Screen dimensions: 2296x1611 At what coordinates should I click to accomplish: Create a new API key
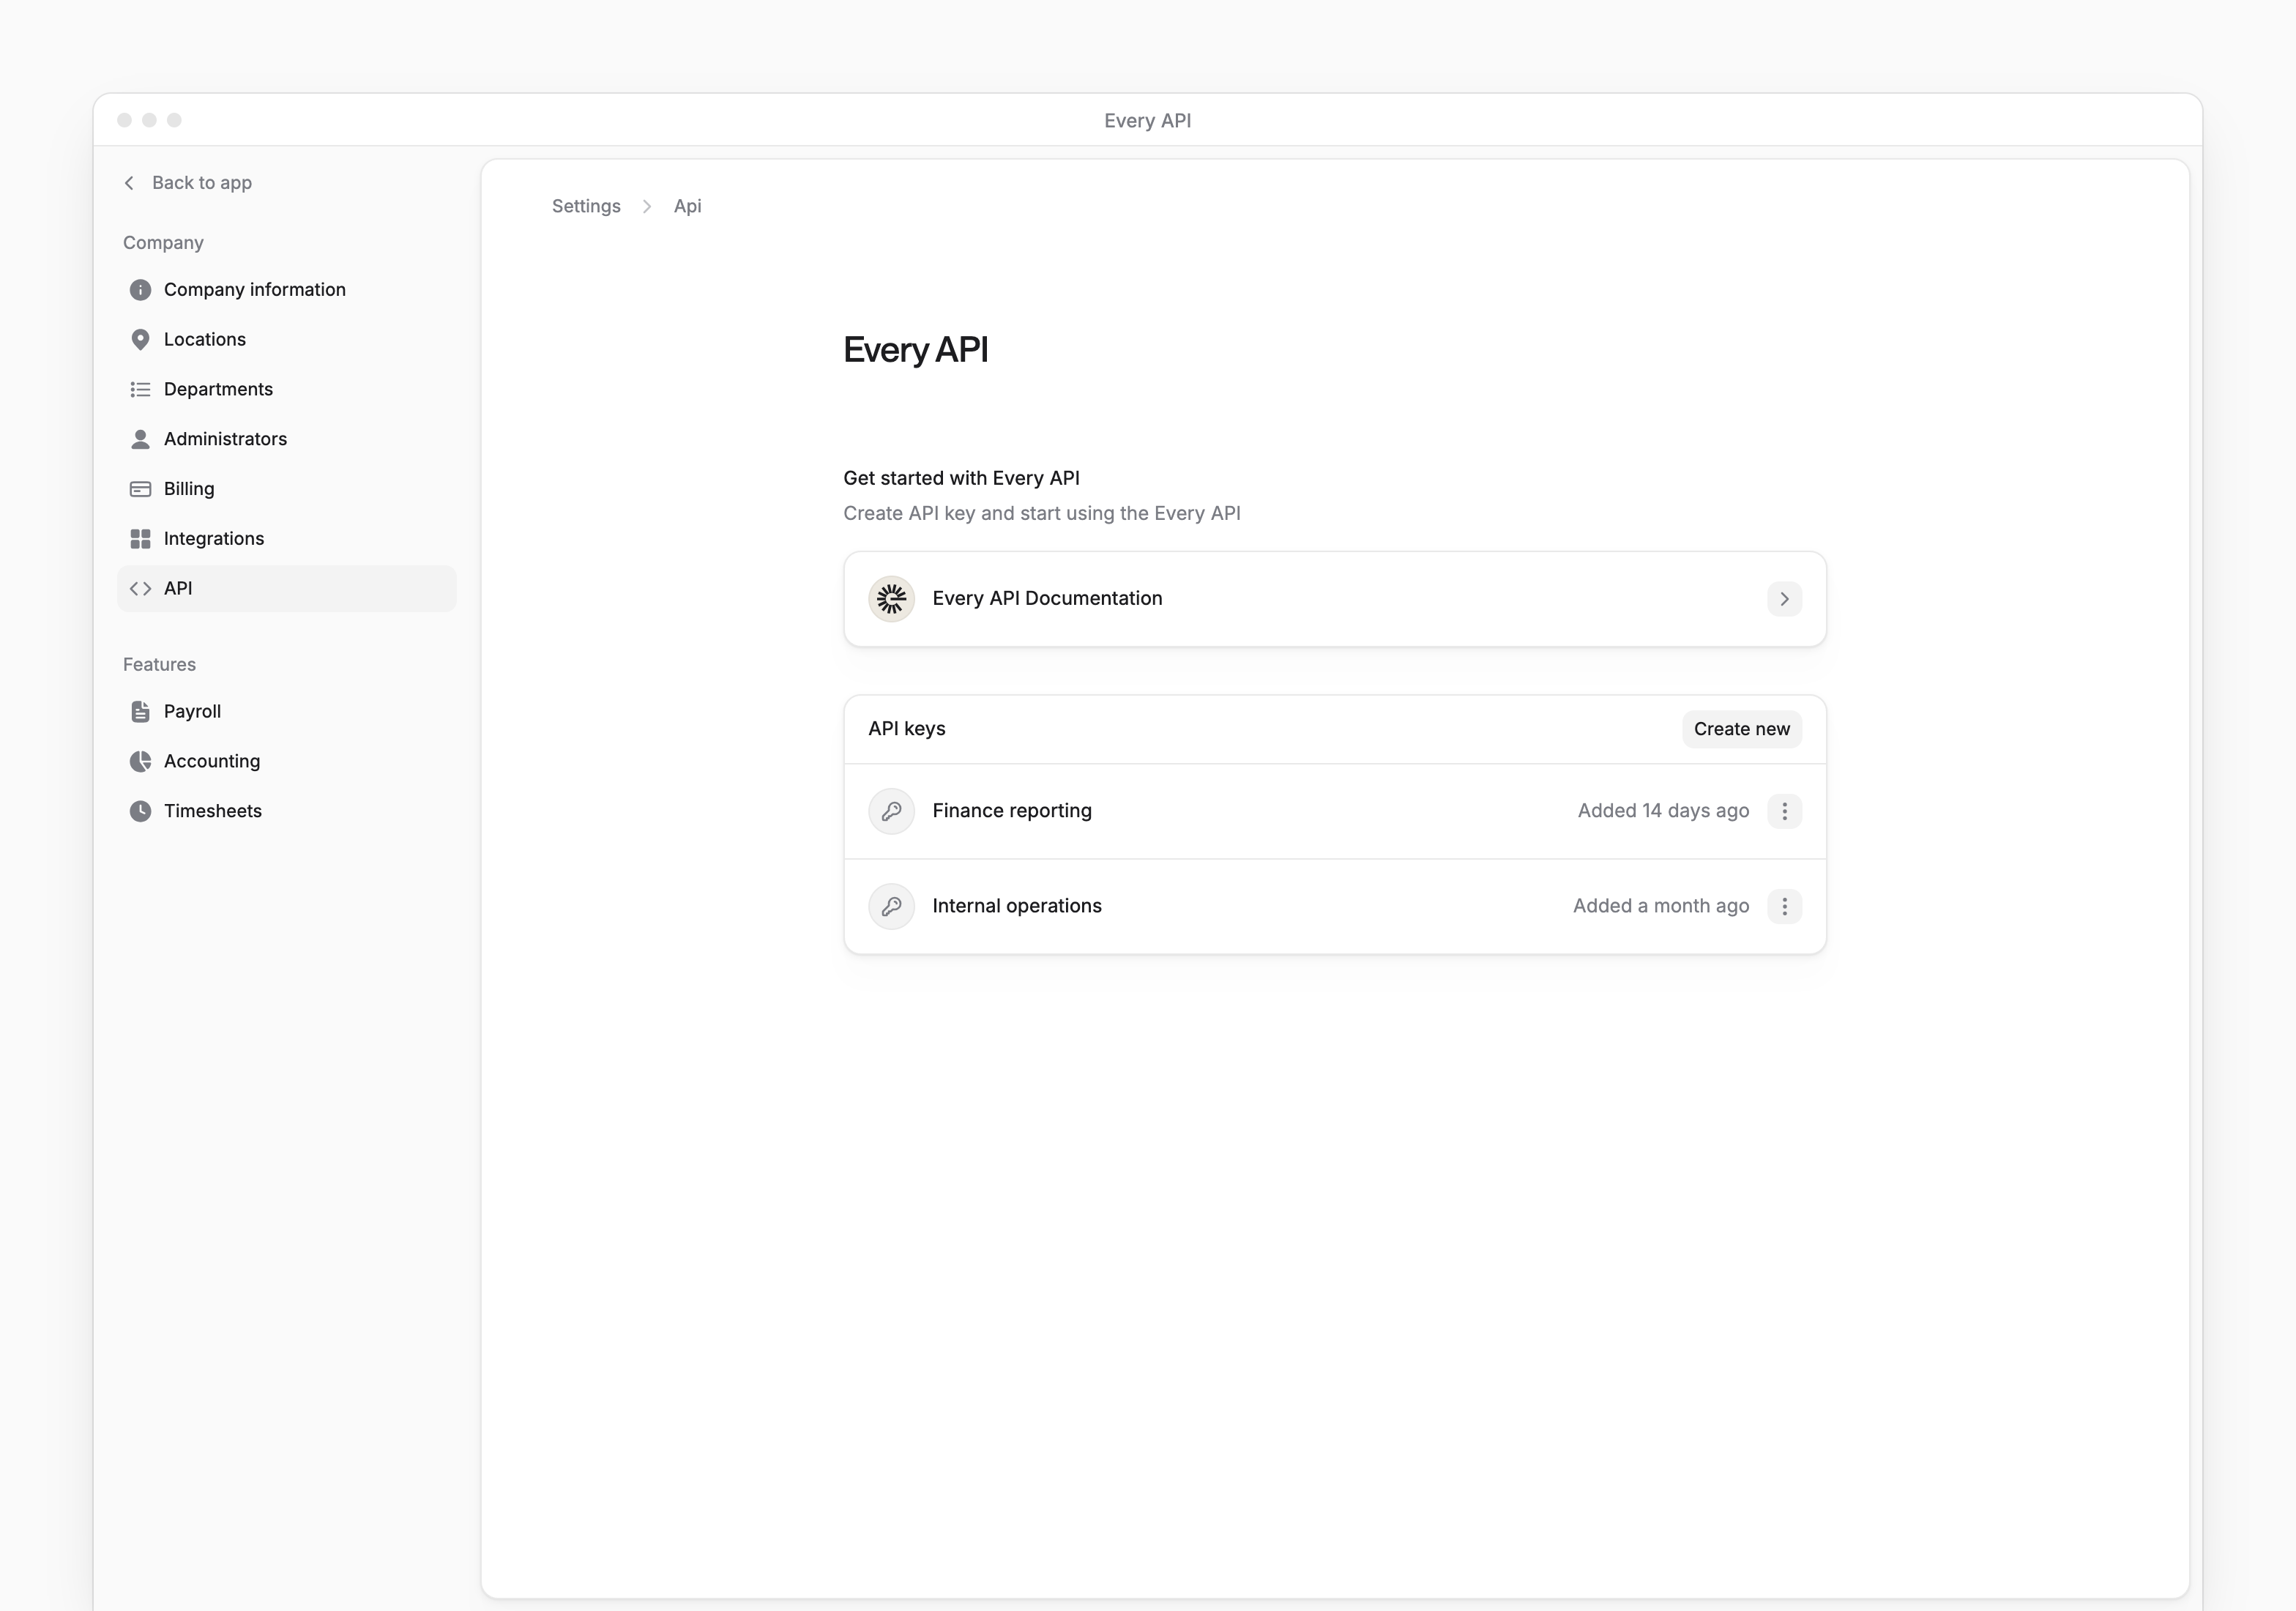click(x=1741, y=729)
